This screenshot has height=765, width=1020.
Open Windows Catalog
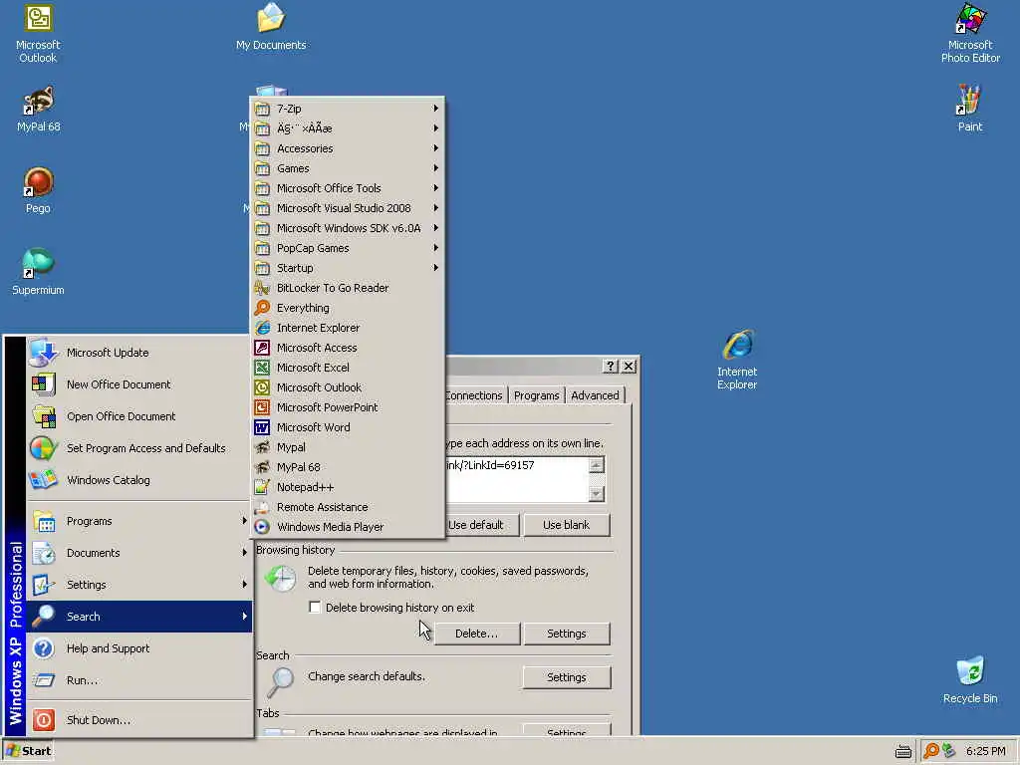139,480
